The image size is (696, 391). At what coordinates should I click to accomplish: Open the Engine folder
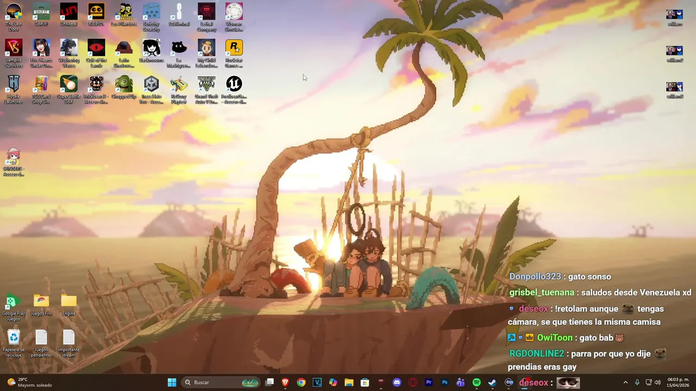[69, 305]
